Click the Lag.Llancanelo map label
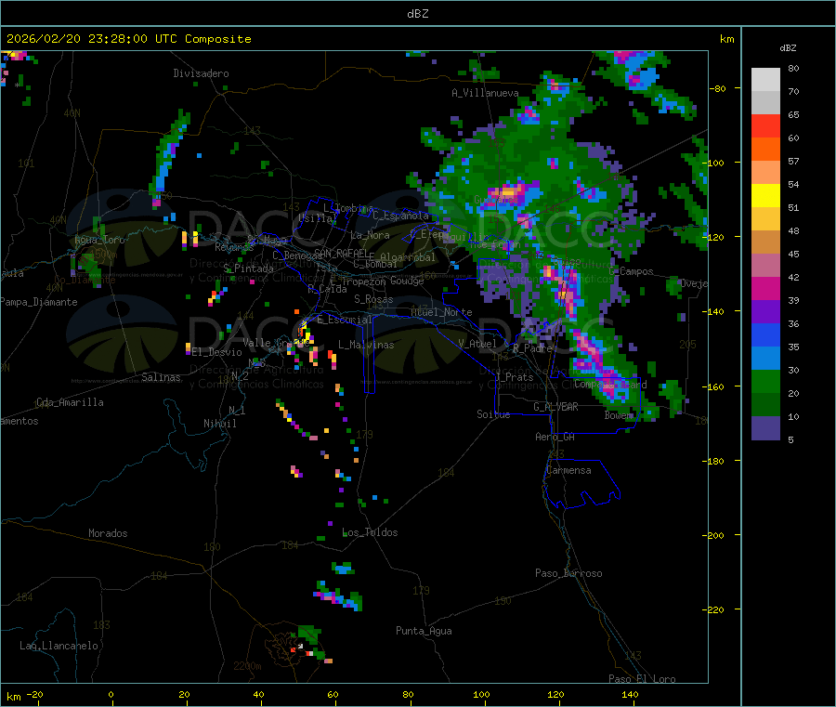Viewport: 836px width, 707px height. click(59, 646)
